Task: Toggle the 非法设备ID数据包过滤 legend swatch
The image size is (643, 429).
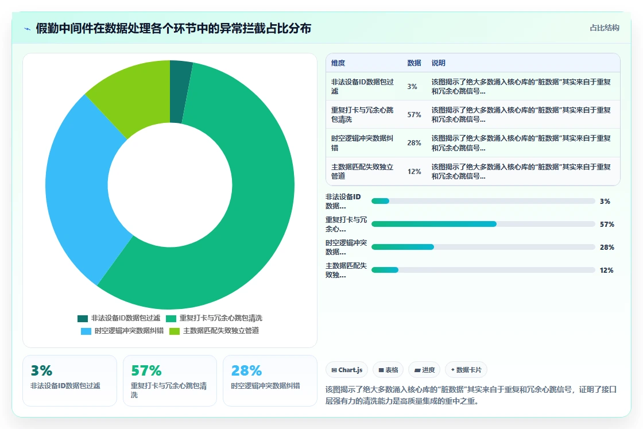Action: 83,319
